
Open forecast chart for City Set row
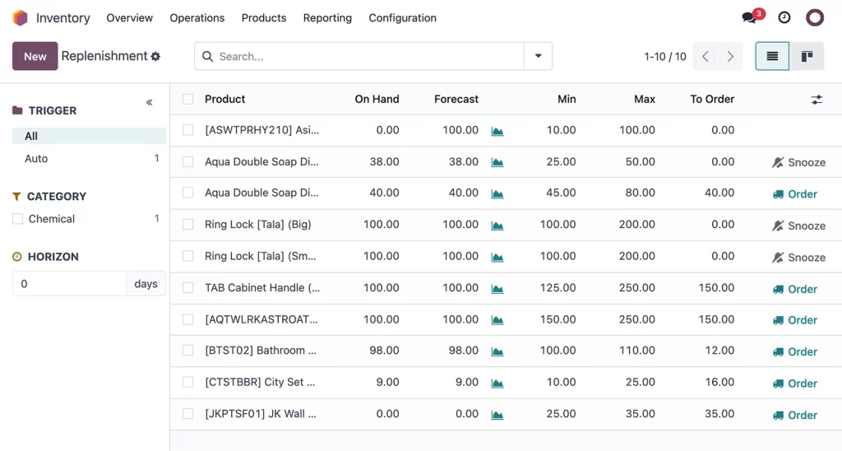click(x=497, y=383)
